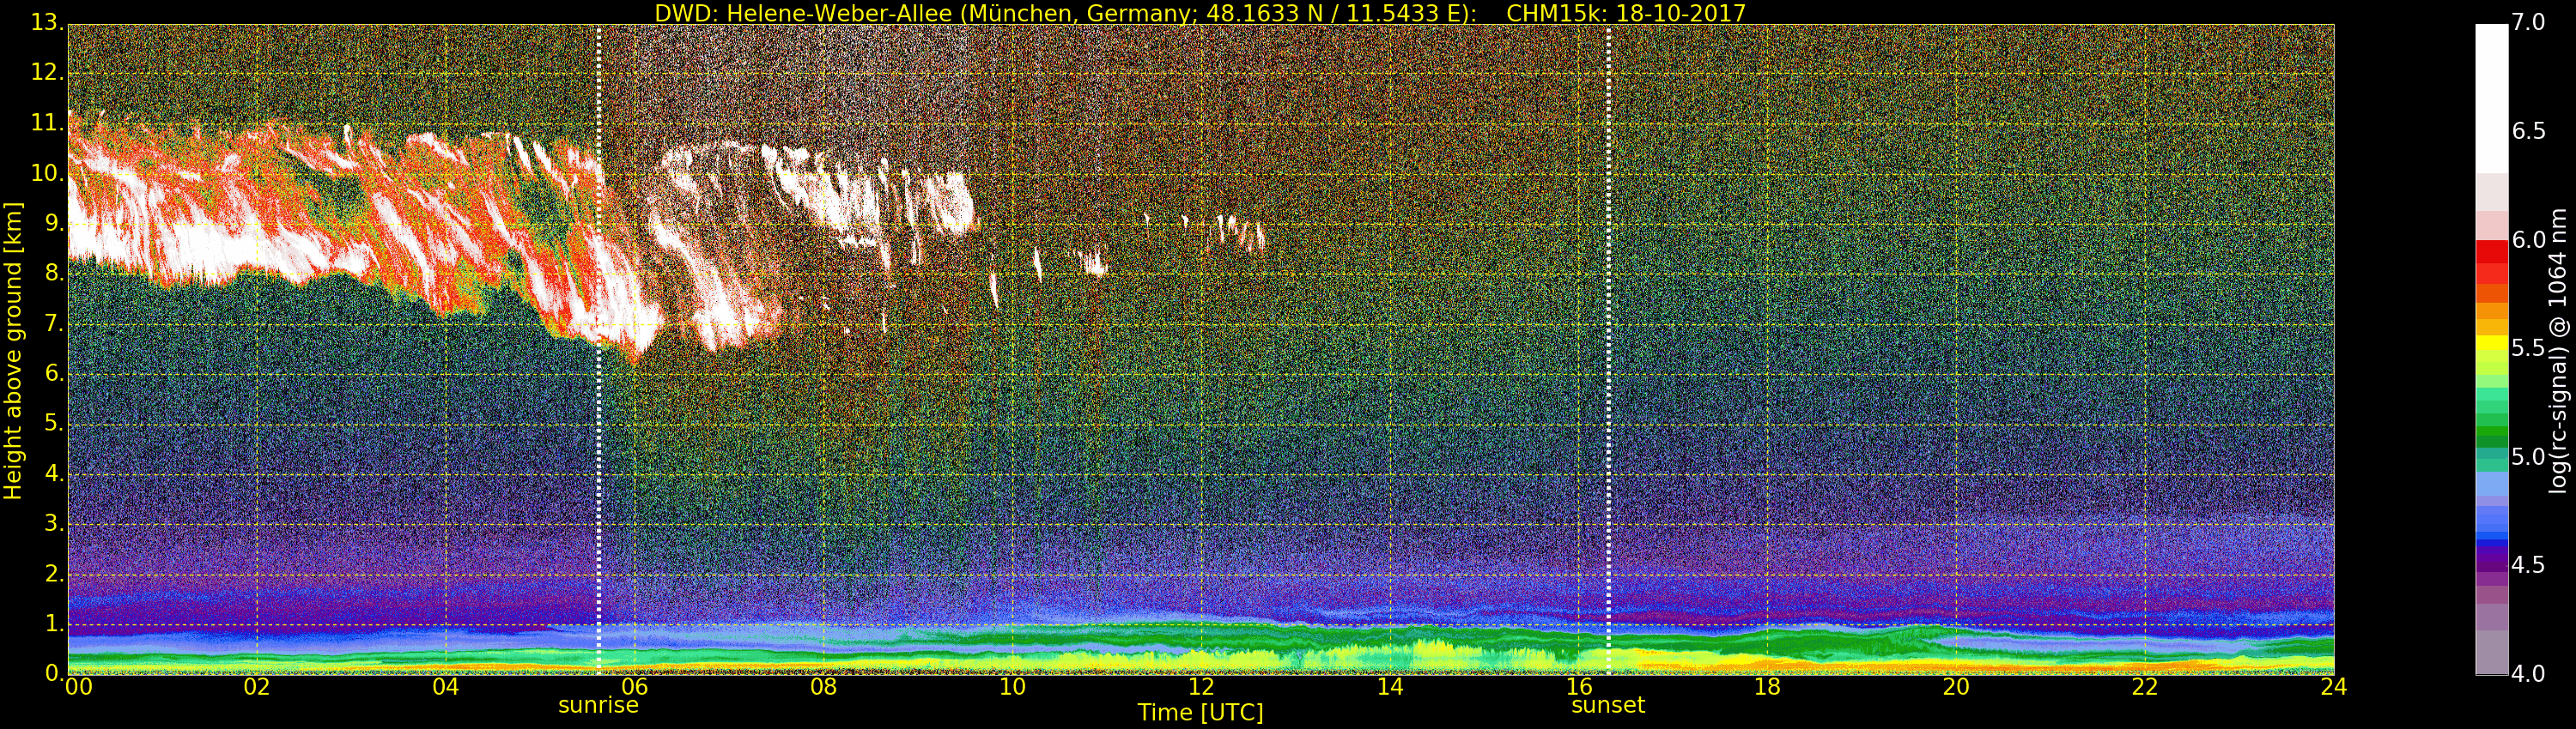Click the 6 km tick on height axis
The width and height of the screenshot is (2576, 729).
pos(52,373)
